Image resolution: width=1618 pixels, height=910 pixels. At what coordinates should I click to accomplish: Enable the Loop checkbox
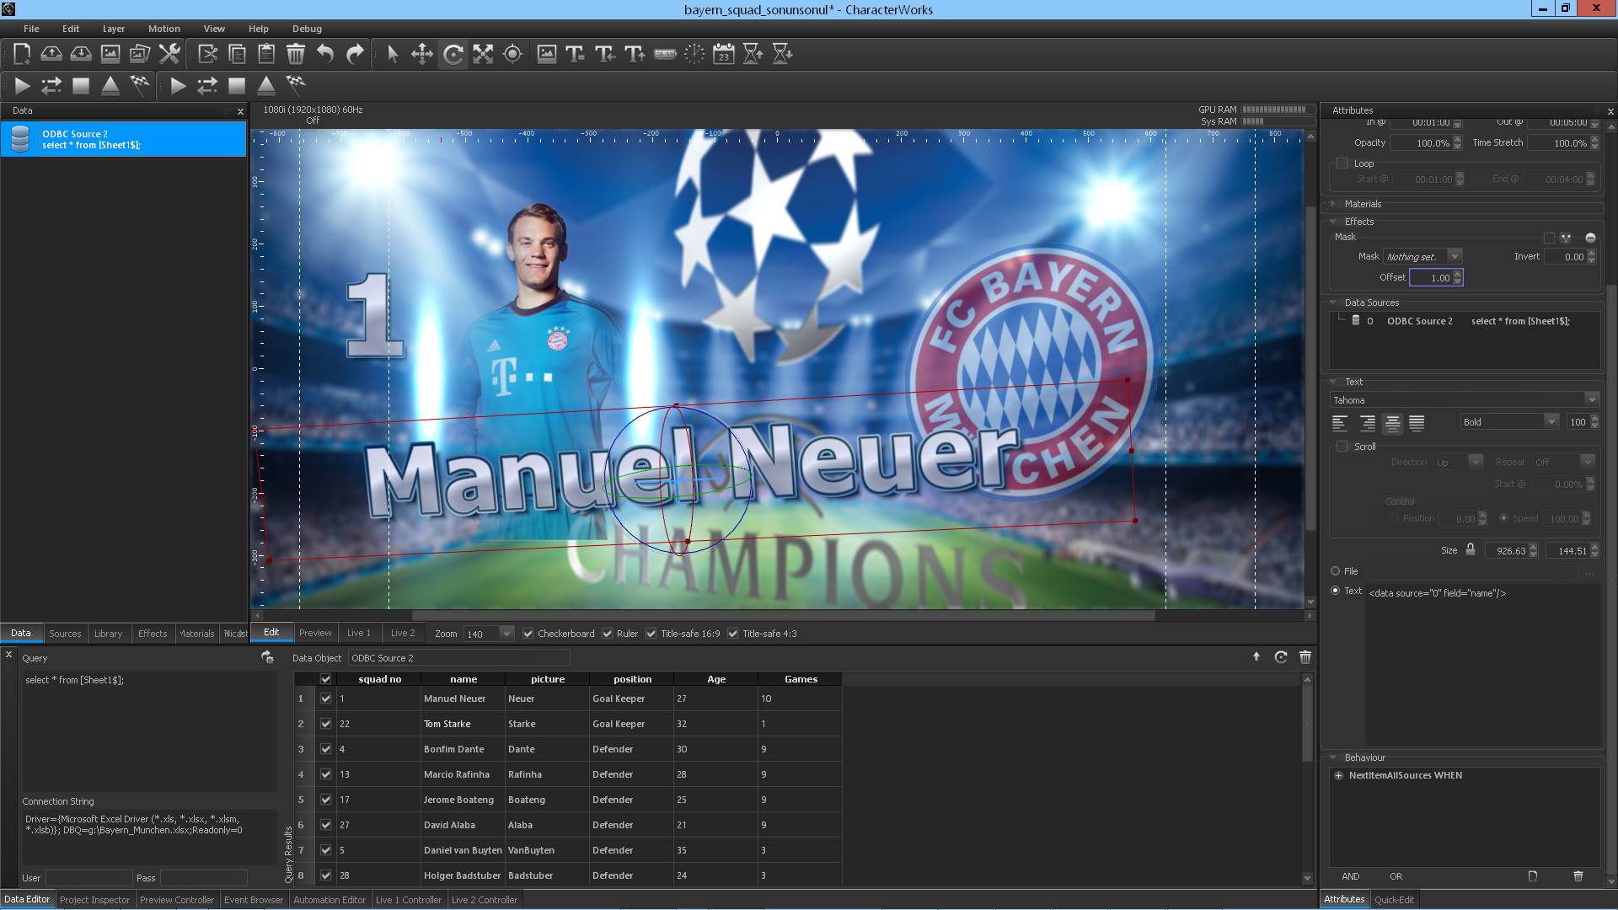[x=1342, y=163]
